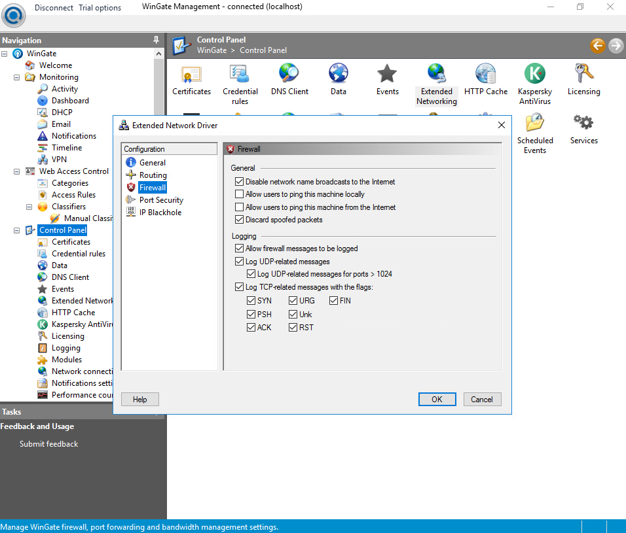Toggle the SYN flag checkbox

coord(251,301)
